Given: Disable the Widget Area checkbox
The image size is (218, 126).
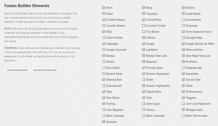Looking at the screenshot, I should click(x=183, y=110).
